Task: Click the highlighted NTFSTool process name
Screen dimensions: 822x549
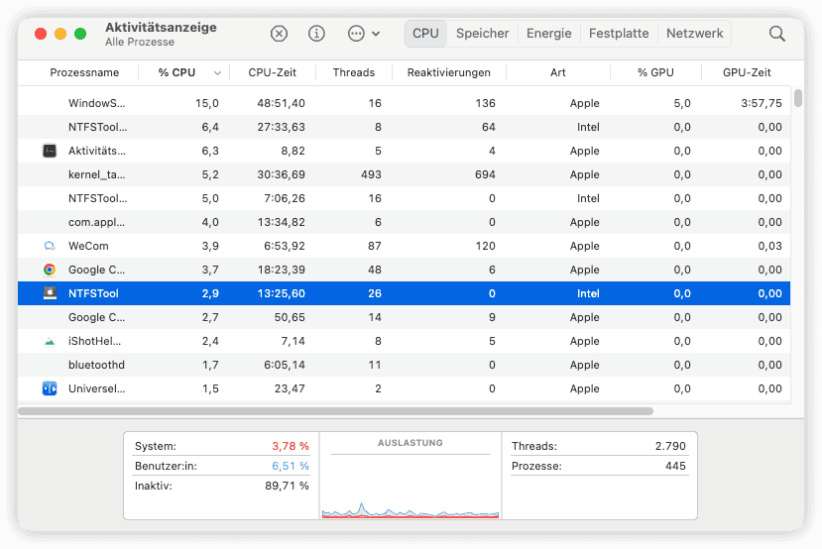Action: 93,294
